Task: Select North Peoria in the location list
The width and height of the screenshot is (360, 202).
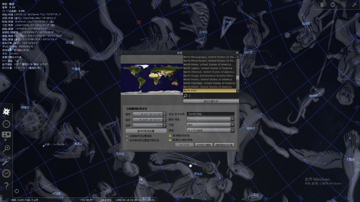Action: [x=209, y=79]
